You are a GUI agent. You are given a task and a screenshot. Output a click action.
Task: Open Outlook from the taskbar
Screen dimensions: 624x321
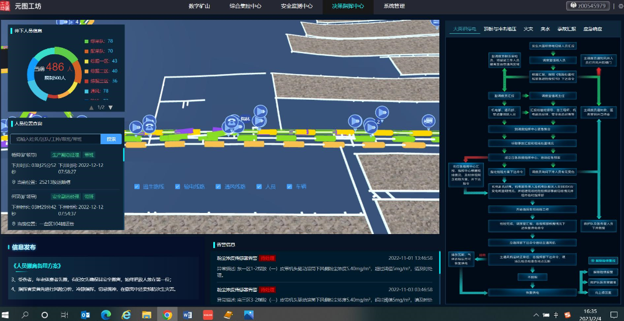(85, 315)
